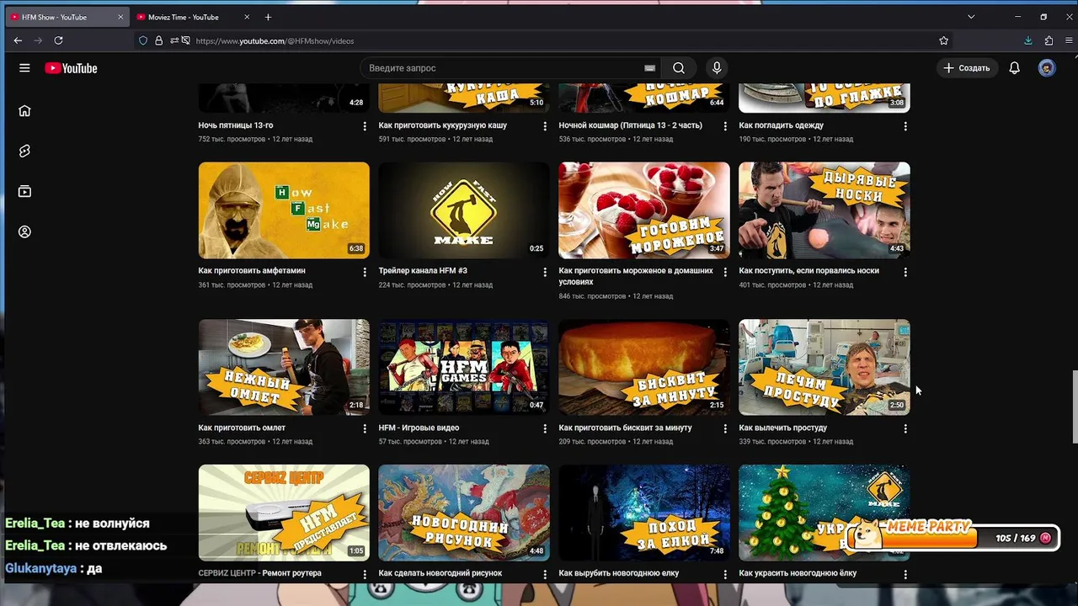Open video title Как вылечить простуду
Screen dimensions: 1078x606
[x=783, y=428]
